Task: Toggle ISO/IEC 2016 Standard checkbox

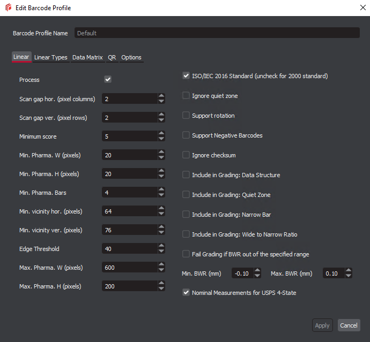Action: [x=186, y=76]
